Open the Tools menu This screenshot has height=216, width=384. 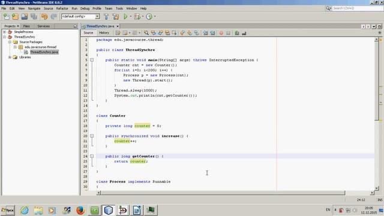[119, 8]
